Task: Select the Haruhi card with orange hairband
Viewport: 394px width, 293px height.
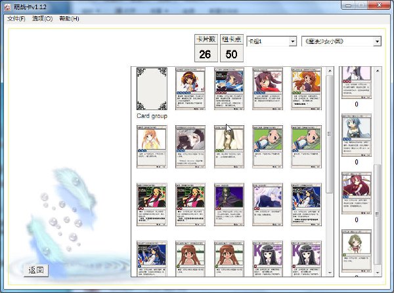Action: click(190, 88)
